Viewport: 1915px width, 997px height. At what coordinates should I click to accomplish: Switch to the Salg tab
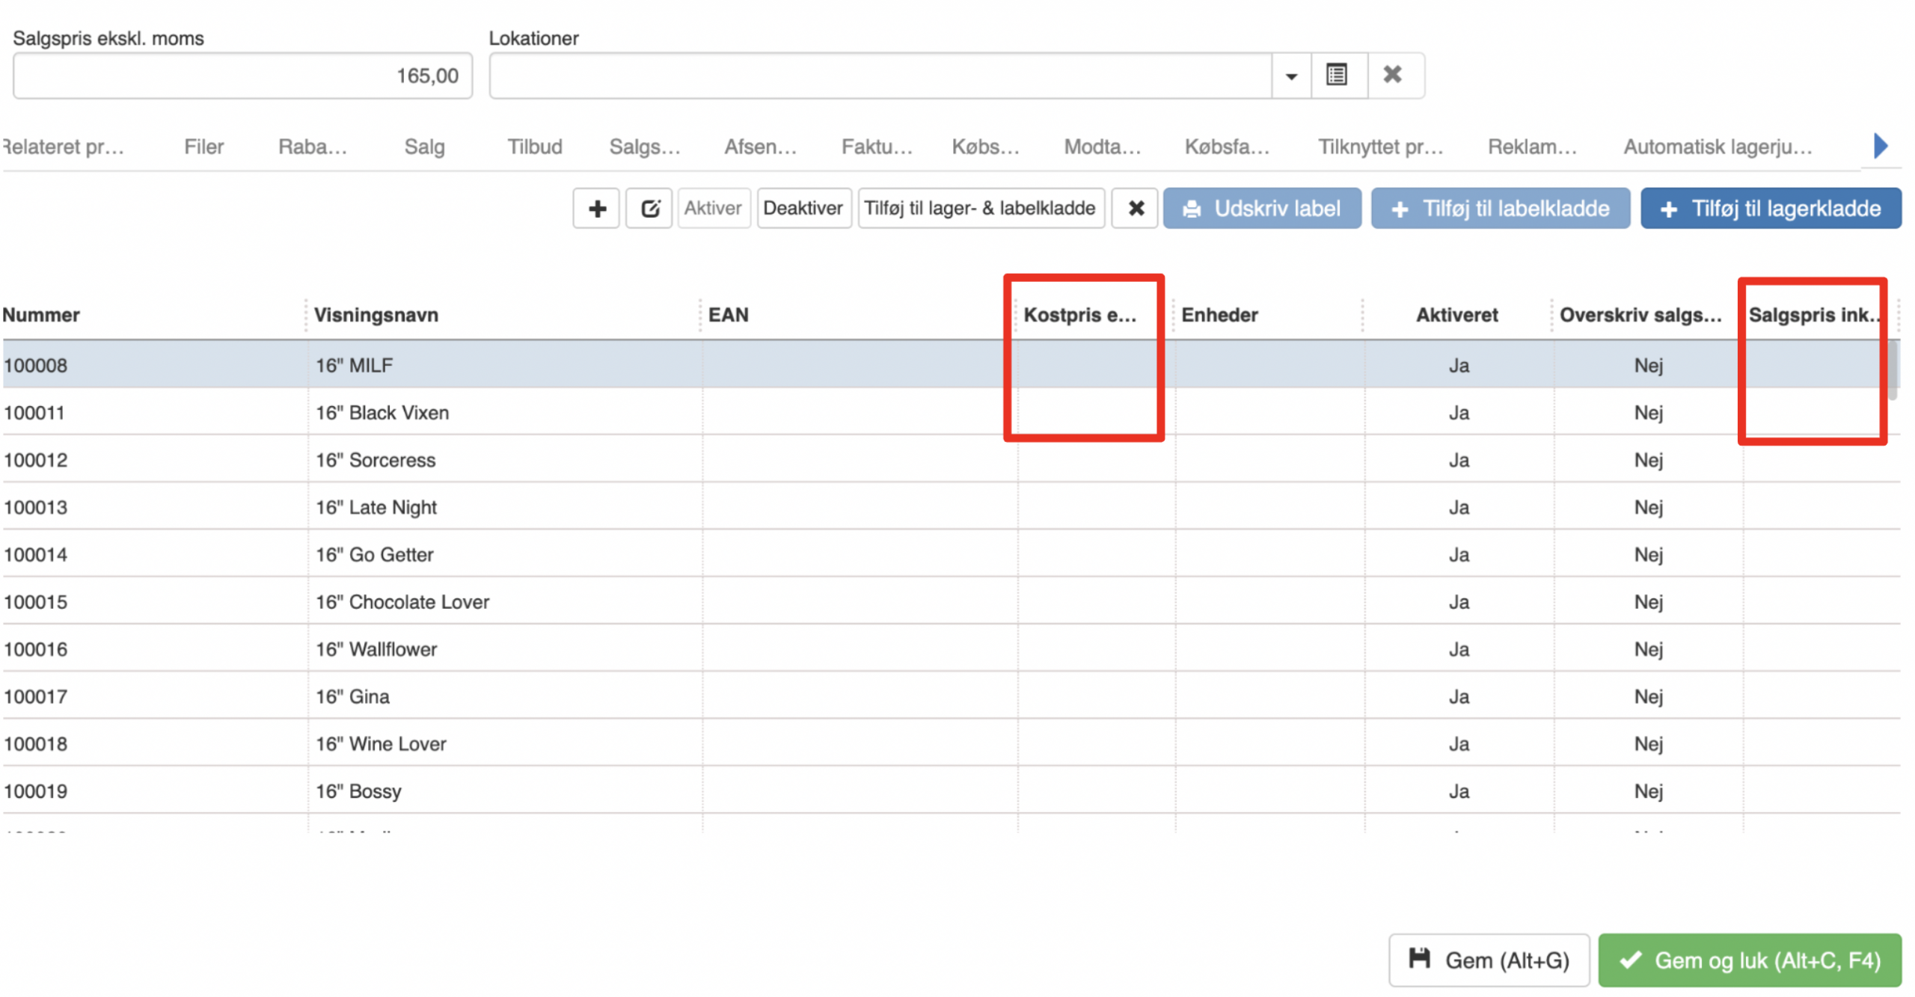pos(424,147)
